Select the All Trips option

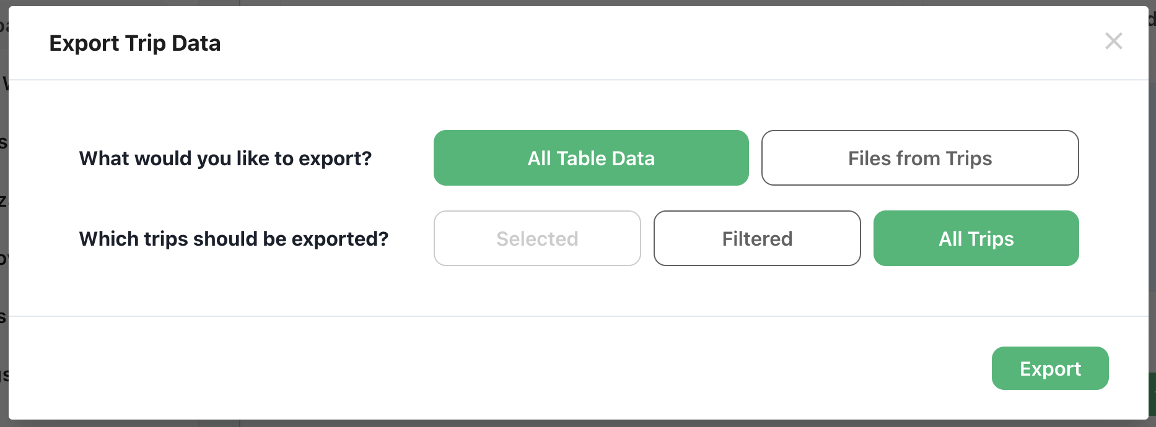coord(976,238)
